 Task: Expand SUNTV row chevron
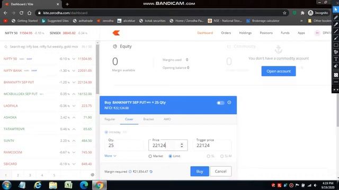(74, 141)
